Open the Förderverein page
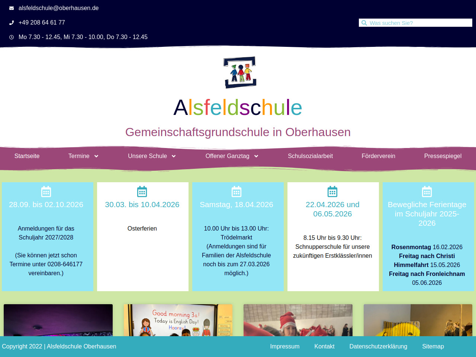 click(x=378, y=156)
